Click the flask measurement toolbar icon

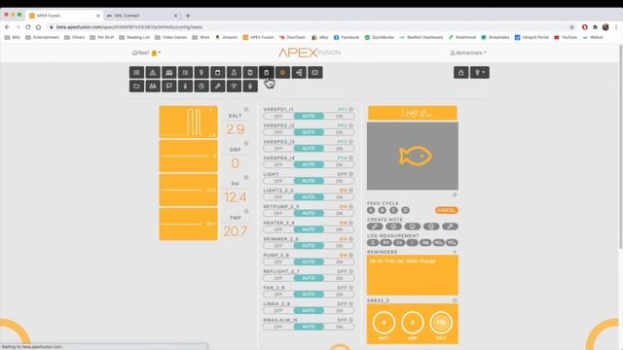click(234, 73)
